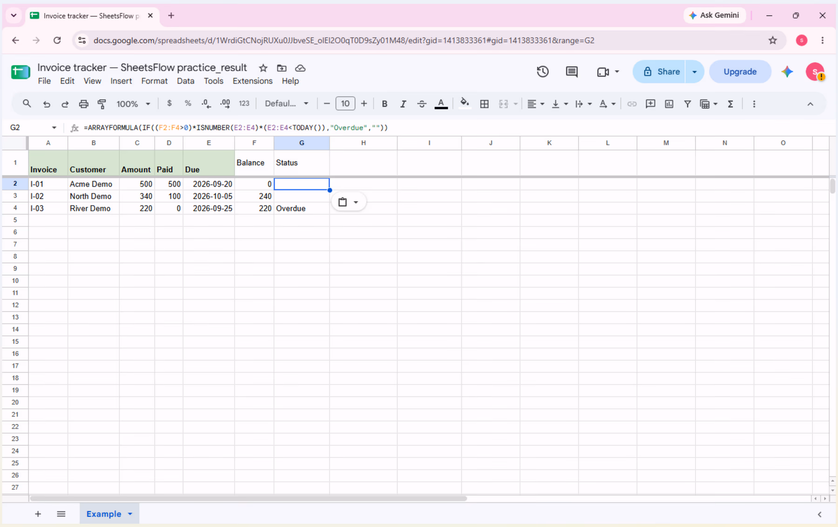
Task: Activate the paint format tool
Action: pos(102,104)
